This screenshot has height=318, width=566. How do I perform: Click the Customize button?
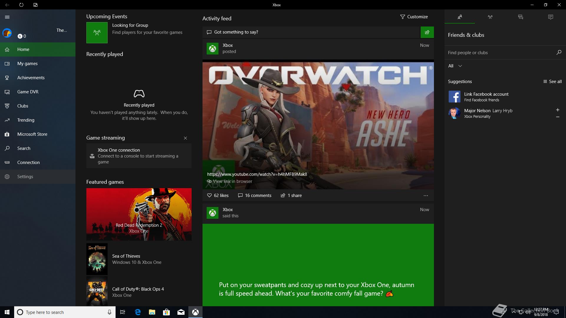(414, 17)
